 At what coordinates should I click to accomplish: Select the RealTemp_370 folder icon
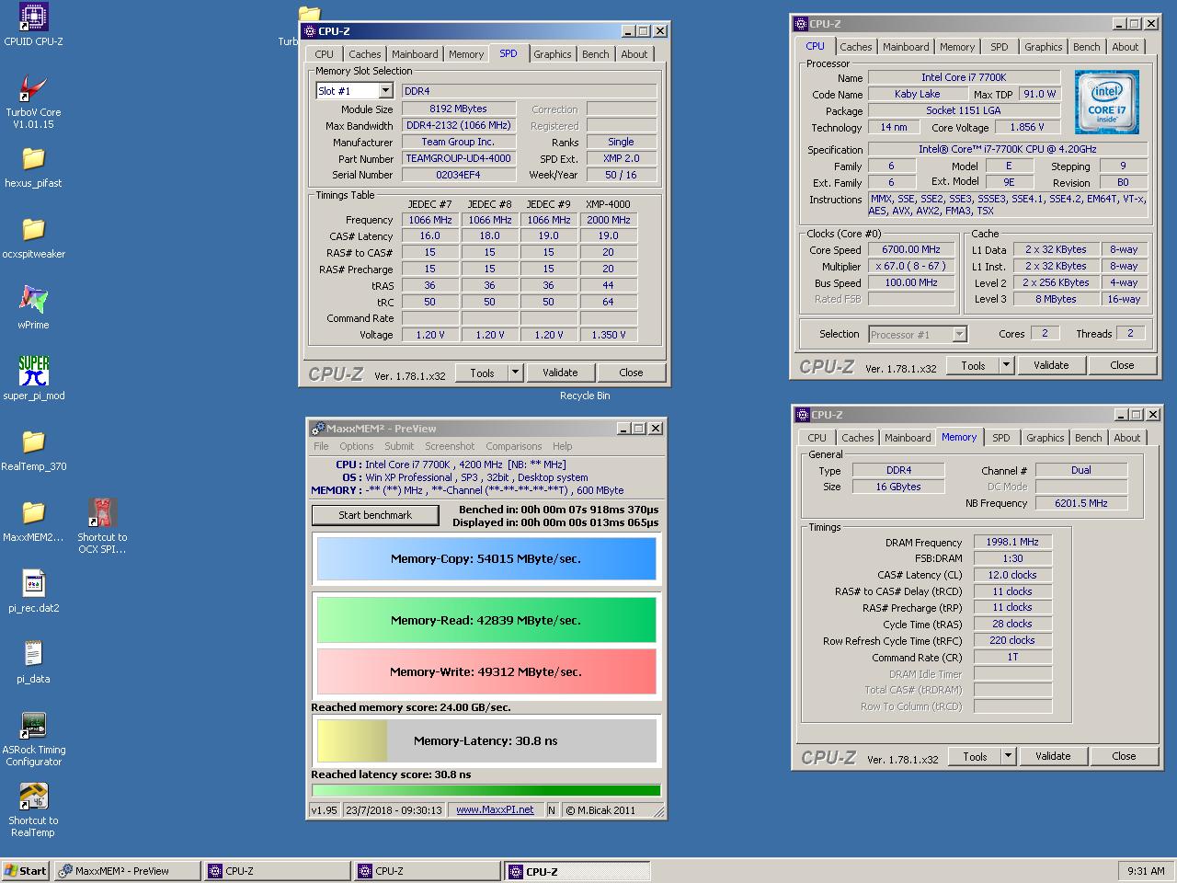pos(33,442)
